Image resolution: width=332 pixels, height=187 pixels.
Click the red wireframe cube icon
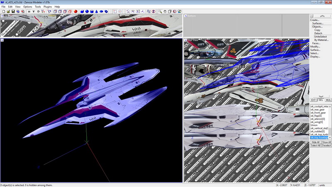tap(70, 12)
